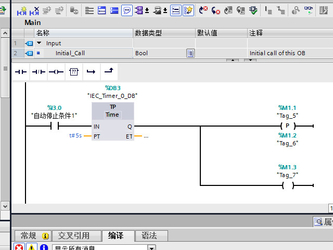
Task: Toggle the blue information message filter
Action: 44,247
